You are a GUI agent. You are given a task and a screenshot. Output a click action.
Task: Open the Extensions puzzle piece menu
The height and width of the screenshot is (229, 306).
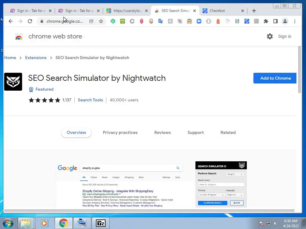[266, 21]
